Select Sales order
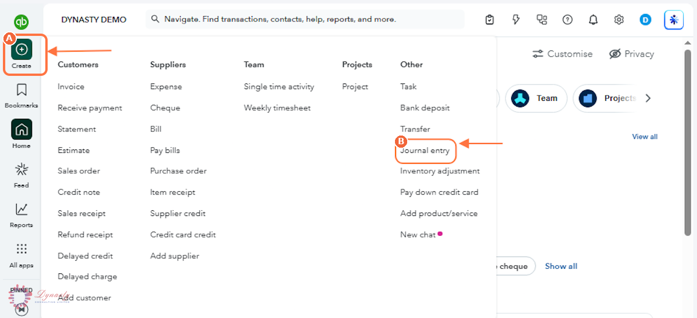Viewport: 697px width, 318px height. pyautogui.click(x=79, y=171)
